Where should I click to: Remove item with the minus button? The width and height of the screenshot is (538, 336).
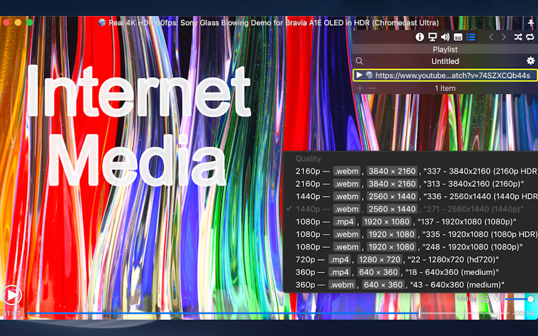372,88
